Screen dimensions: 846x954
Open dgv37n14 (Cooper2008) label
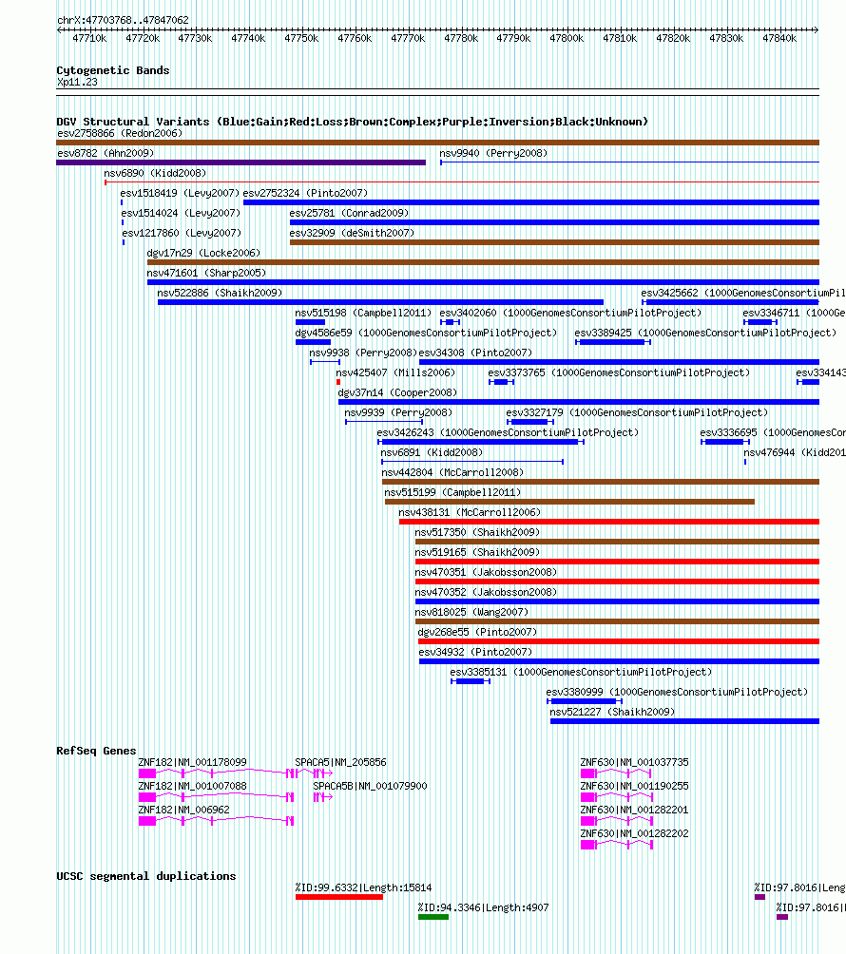pyautogui.click(x=397, y=393)
